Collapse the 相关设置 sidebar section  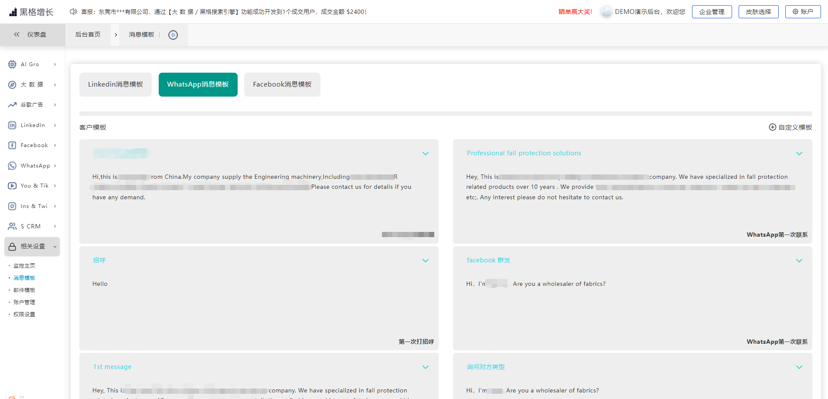55,247
